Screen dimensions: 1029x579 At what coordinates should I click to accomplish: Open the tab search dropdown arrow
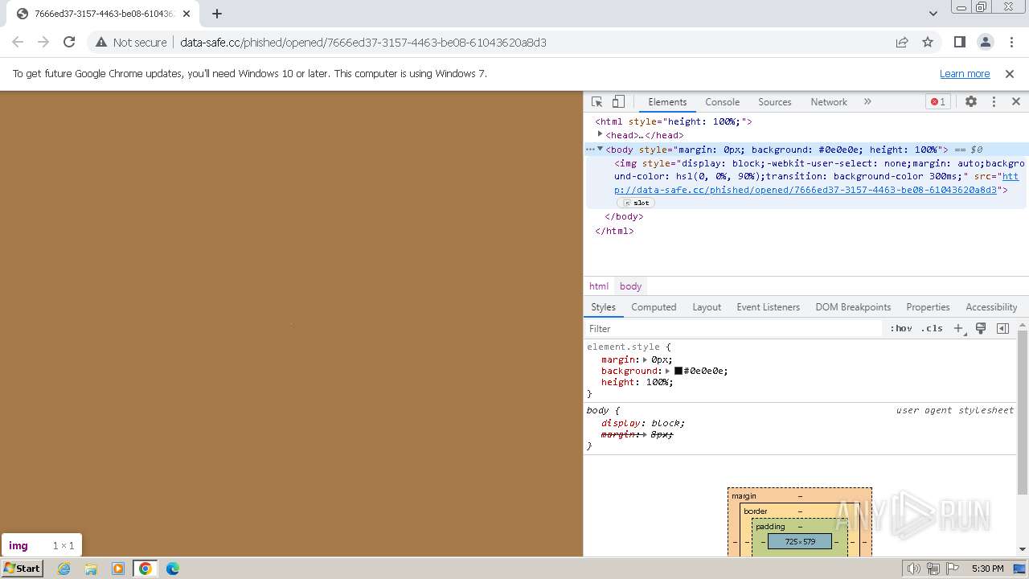[x=933, y=13]
